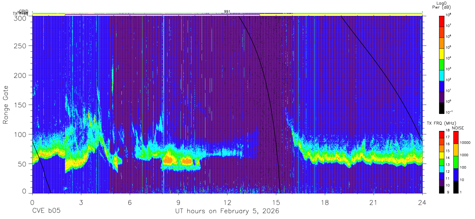Click the cyan segment of Lag0 Pwr colorbar
Image resolution: width=475 pixels, height=219 pixels.
442,75
